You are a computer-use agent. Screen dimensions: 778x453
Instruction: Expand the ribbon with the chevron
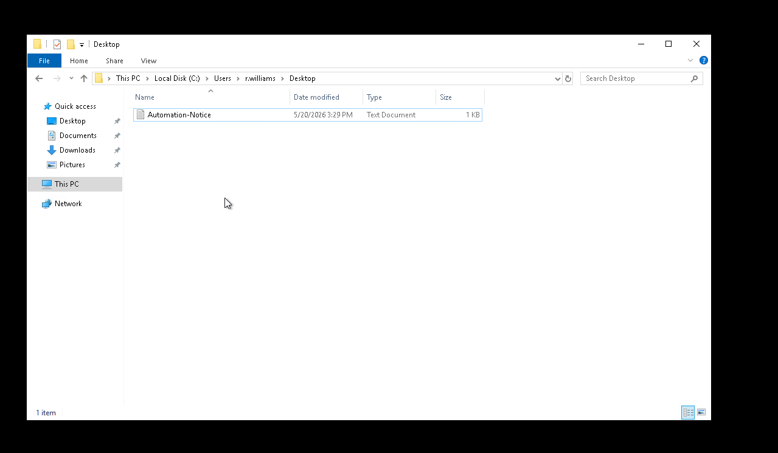click(x=690, y=60)
